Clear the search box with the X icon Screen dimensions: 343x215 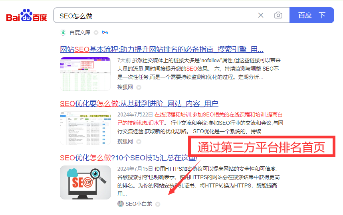[x=261, y=16]
